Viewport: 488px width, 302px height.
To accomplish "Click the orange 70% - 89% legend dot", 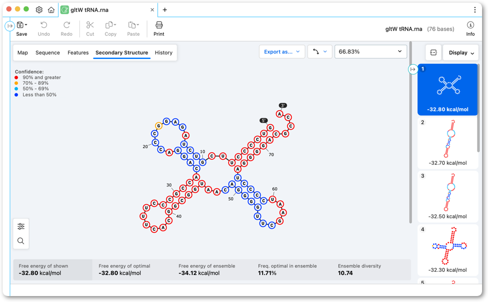I will pyautogui.click(x=16, y=83).
